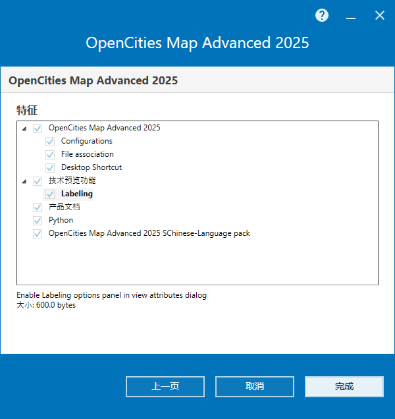
Task: Select the 技术预览功能 row label
Action: [72, 181]
